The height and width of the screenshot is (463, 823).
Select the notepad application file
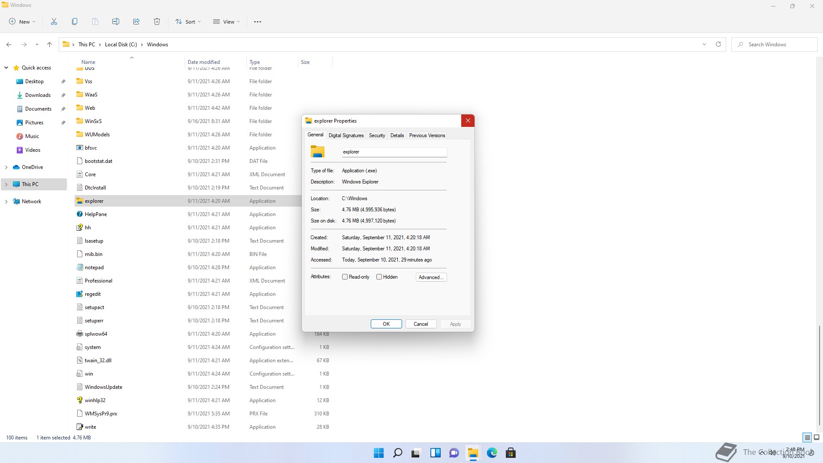[94, 267]
